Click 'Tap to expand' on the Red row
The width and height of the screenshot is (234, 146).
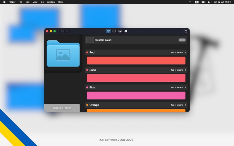[177, 53]
